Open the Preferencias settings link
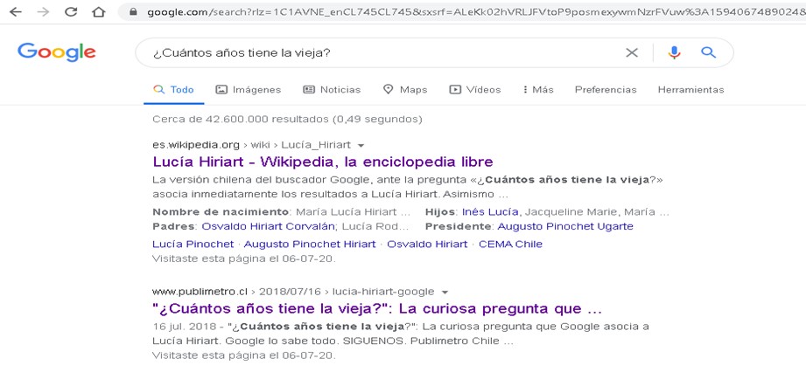 606,89
